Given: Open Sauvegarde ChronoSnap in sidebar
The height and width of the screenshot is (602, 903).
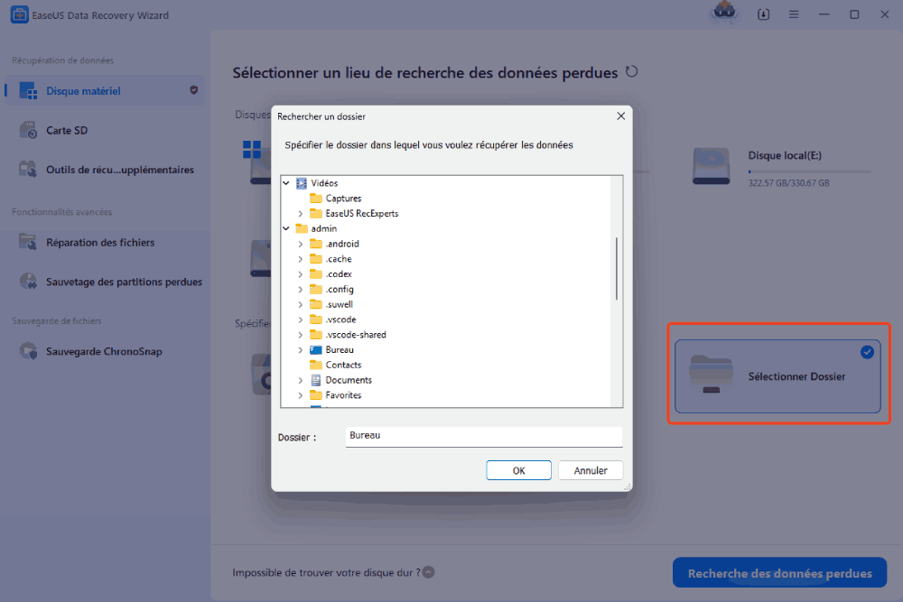Looking at the screenshot, I should 104,351.
